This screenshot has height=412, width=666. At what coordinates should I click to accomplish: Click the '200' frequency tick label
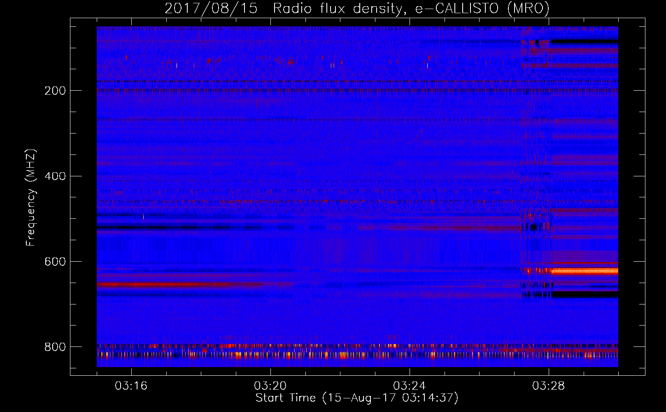coord(55,91)
